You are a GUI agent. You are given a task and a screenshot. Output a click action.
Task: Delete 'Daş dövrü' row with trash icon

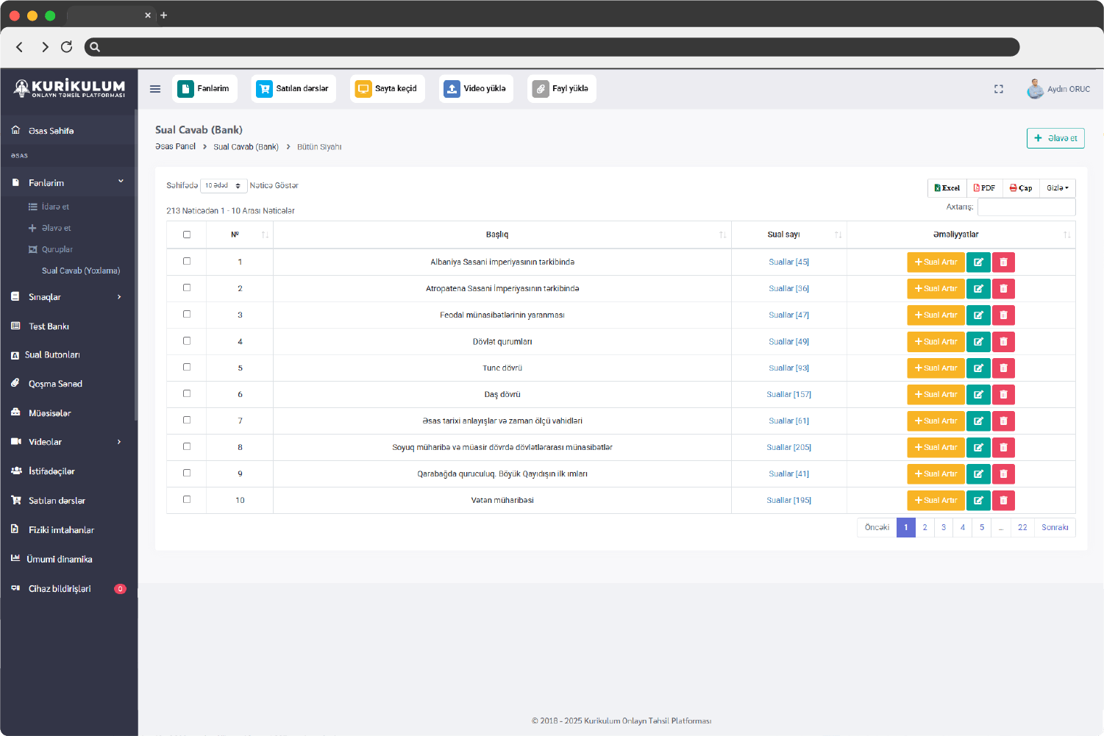pos(1003,394)
